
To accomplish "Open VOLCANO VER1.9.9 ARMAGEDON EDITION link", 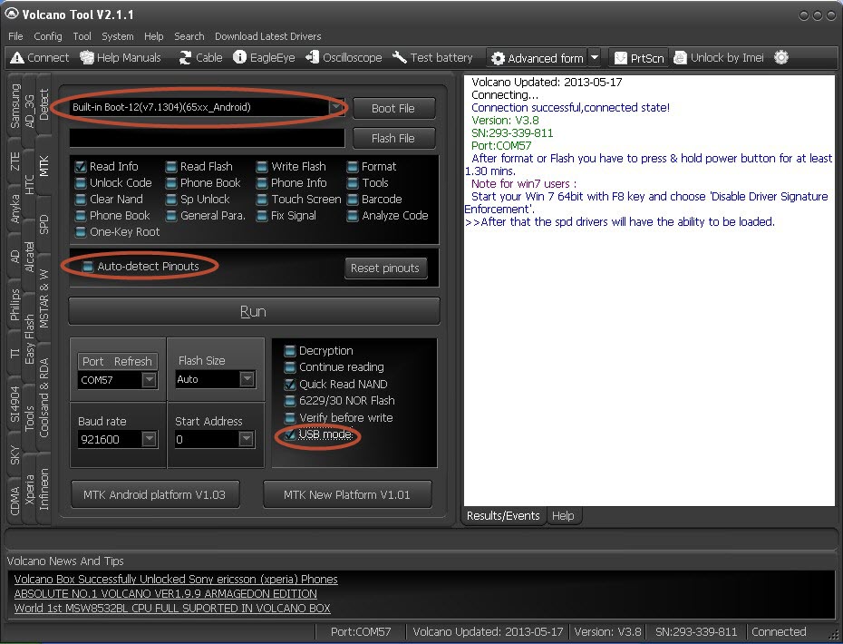I will [166, 594].
